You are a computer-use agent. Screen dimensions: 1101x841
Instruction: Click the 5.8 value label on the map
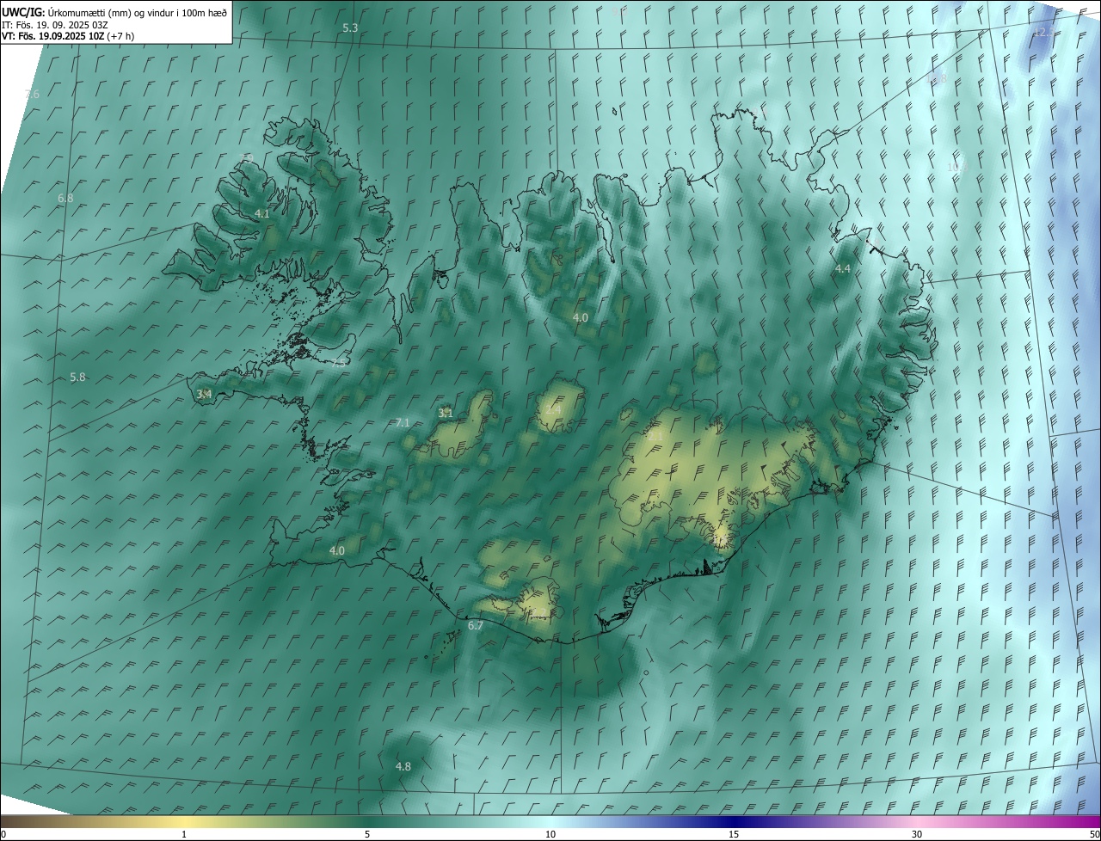[77, 378]
